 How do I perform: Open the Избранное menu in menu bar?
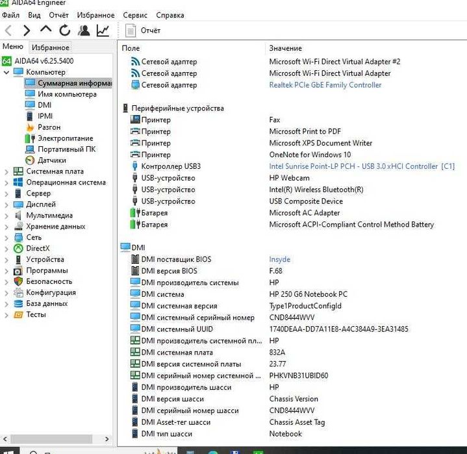point(95,15)
